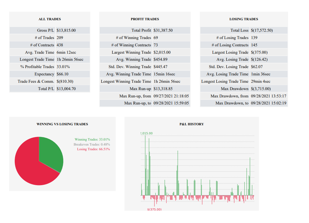This screenshot has height=223, width=309.
Task: Click the Max Run-up value $13,318.85
Action: (x=163, y=89)
